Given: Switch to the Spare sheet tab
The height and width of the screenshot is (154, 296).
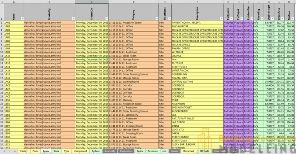Looking at the screenshot, I should (x=140, y=151).
